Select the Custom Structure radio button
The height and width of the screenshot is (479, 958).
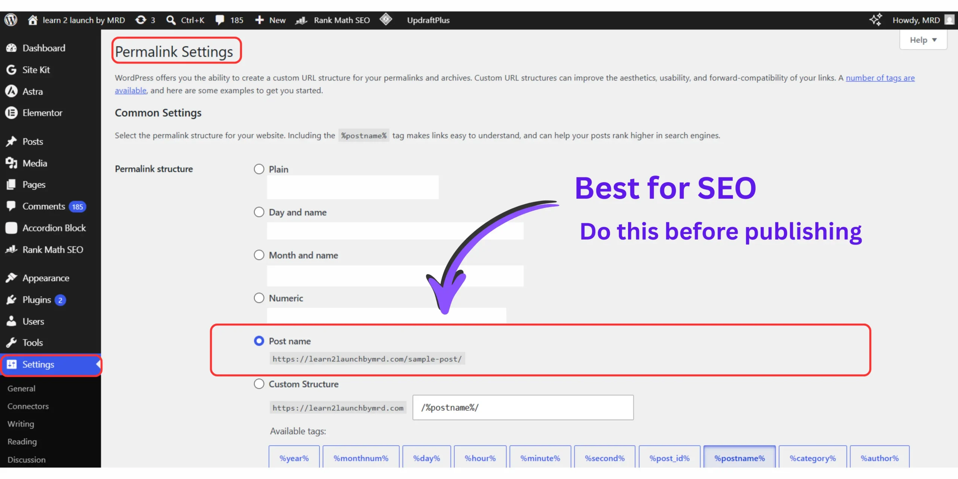[x=259, y=384]
